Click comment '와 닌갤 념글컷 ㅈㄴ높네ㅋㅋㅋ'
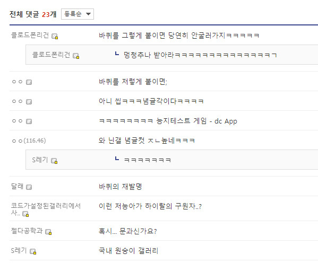 (x=147, y=141)
